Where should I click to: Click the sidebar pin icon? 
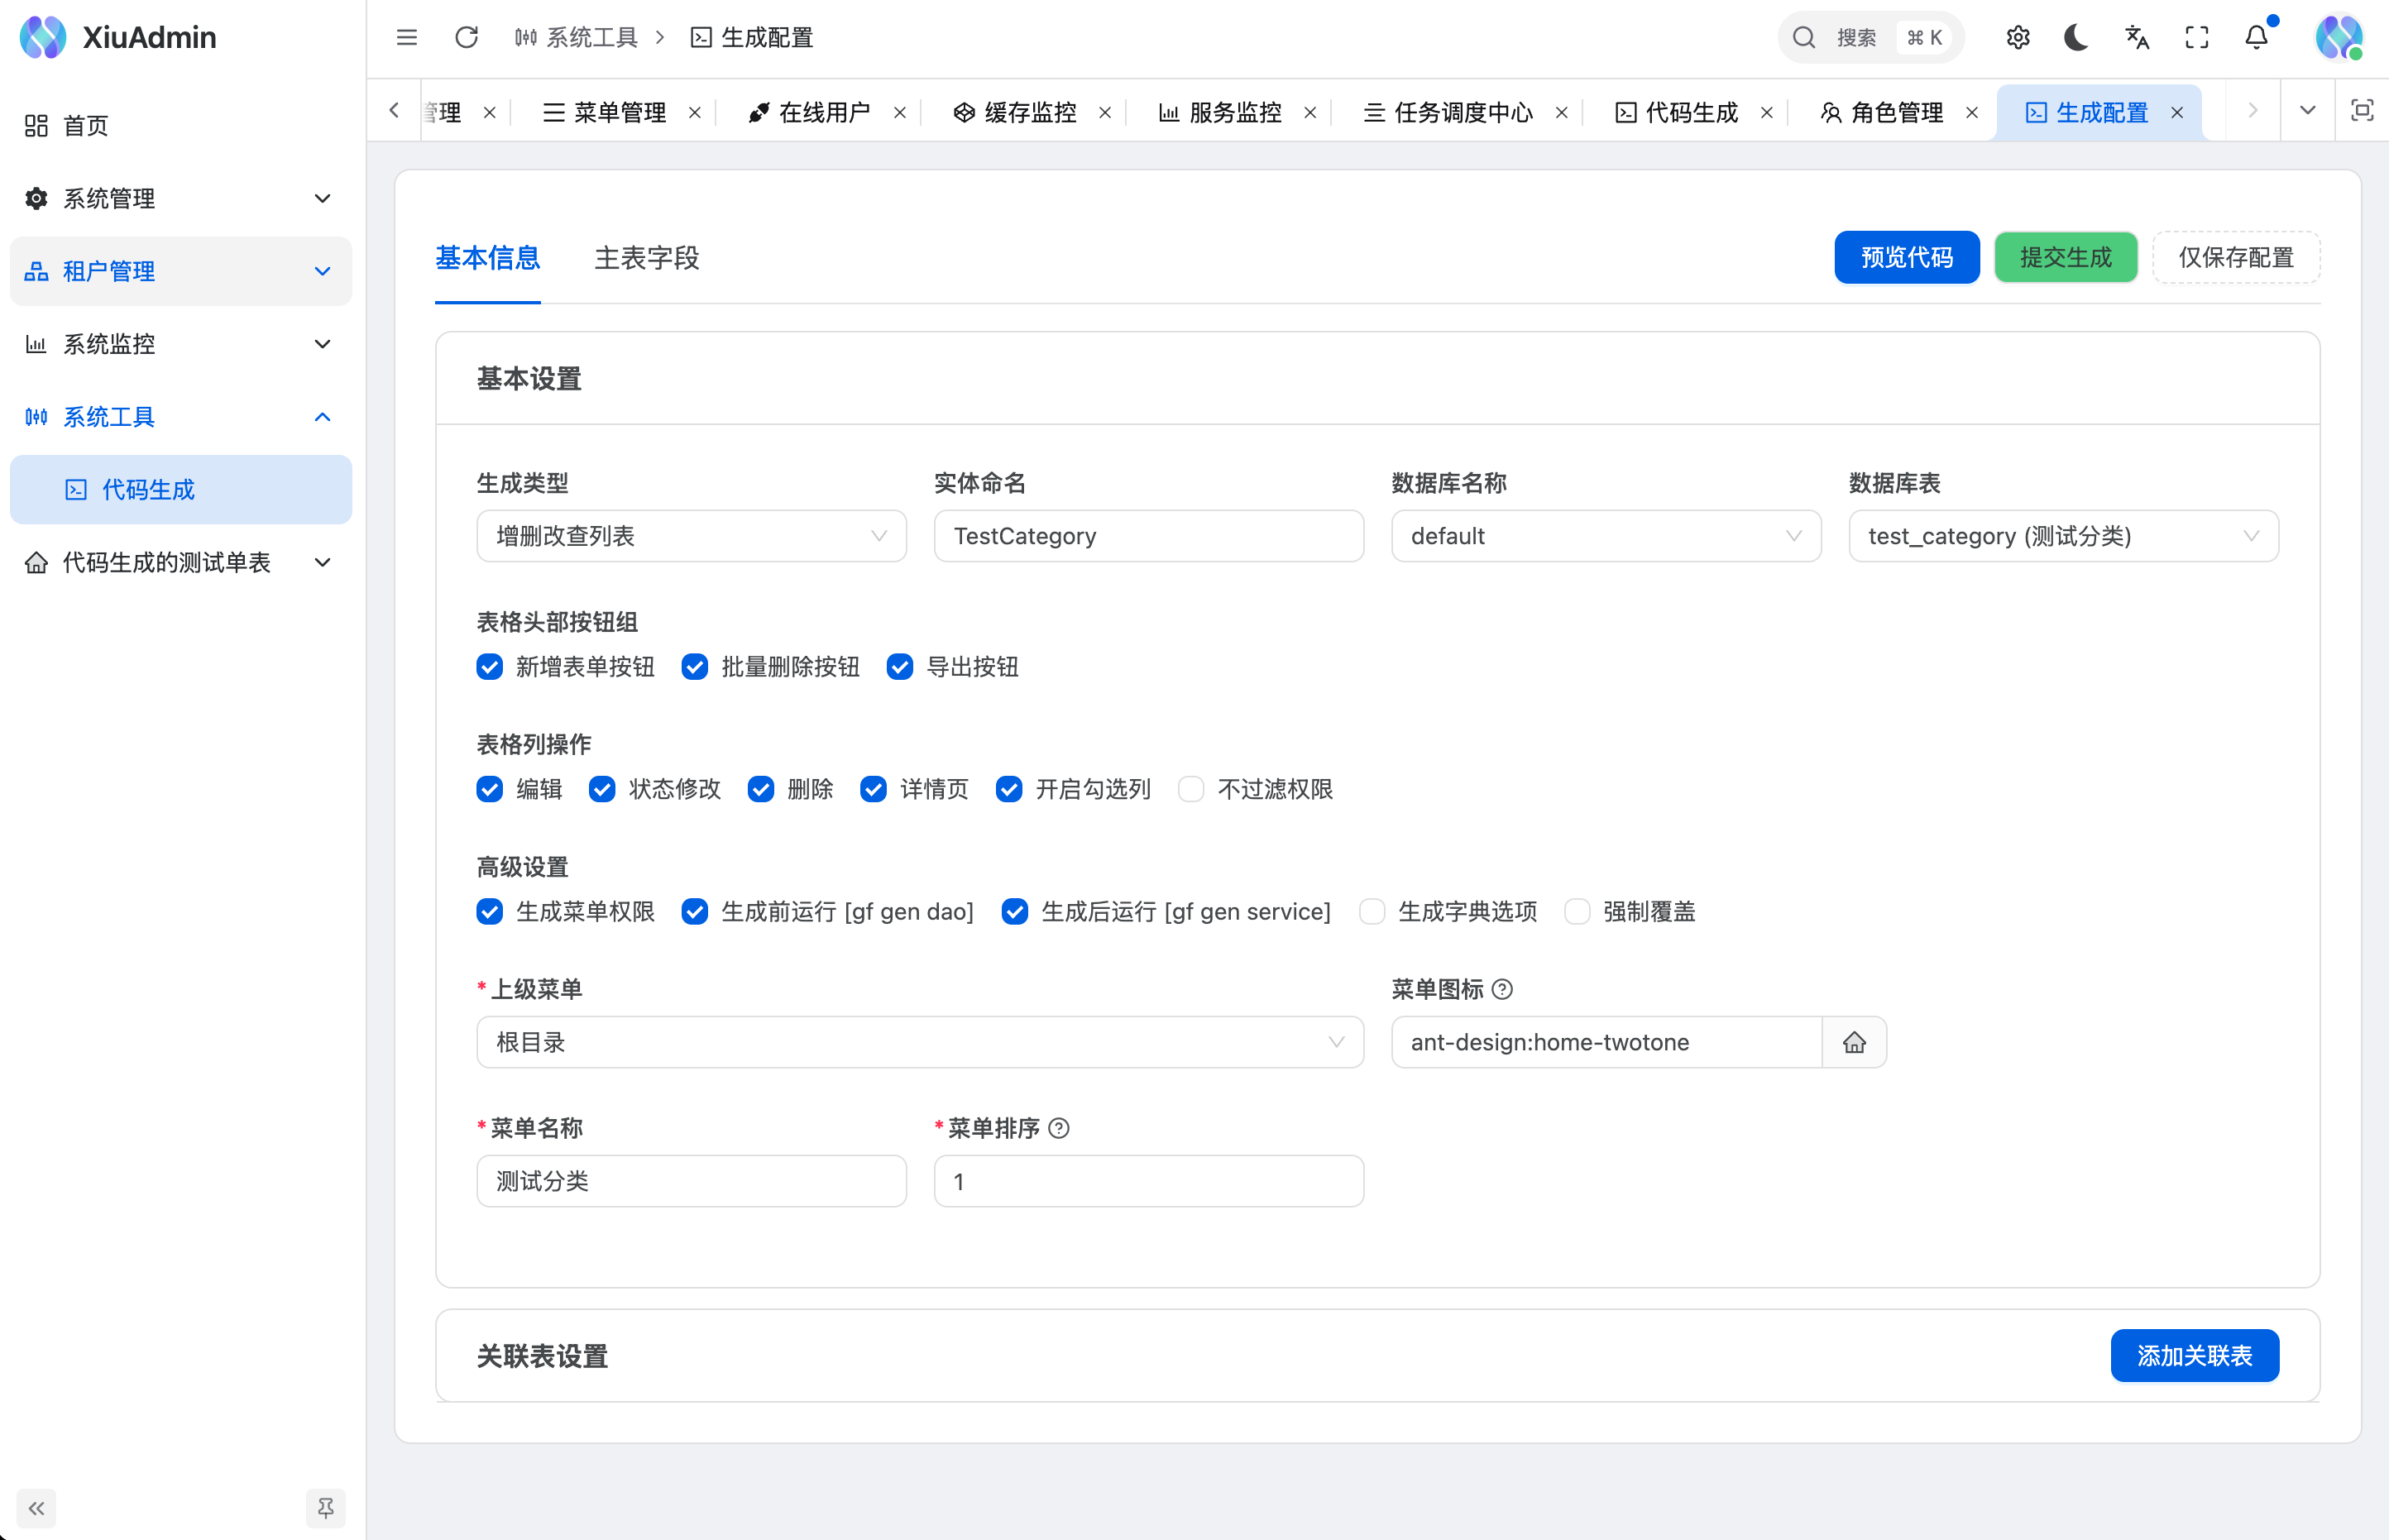(325, 1508)
